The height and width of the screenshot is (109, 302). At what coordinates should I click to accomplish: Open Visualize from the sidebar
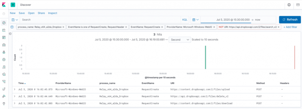4,30
